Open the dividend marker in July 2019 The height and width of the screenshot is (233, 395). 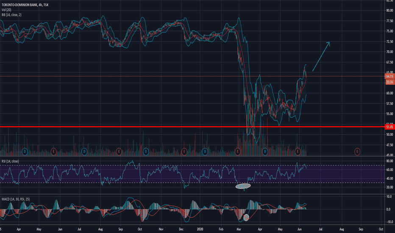coord(84,152)
